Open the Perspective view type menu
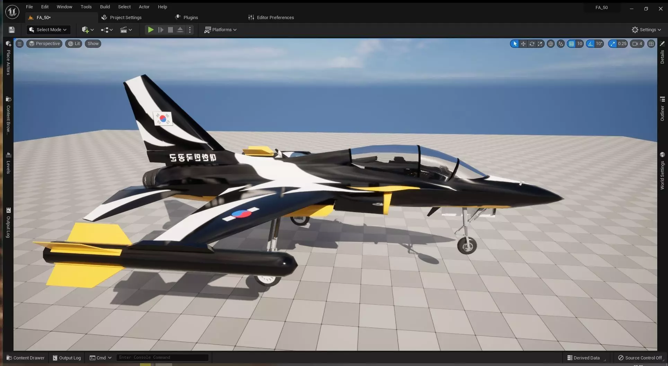The width and height of the screenshot is (668, 366). pyautogui.click(x=44, y=44)
